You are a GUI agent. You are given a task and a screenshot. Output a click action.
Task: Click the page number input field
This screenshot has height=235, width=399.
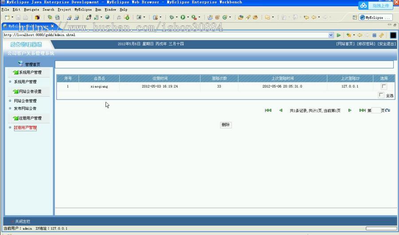pyautogui.click(x=376, y=110)
